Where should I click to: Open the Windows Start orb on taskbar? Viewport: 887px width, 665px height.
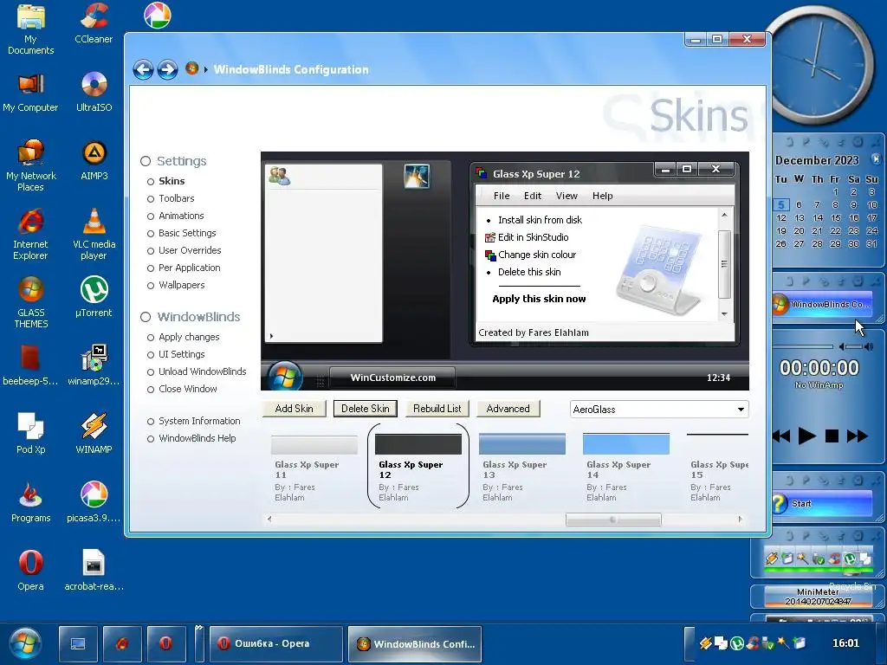point(25,643)
